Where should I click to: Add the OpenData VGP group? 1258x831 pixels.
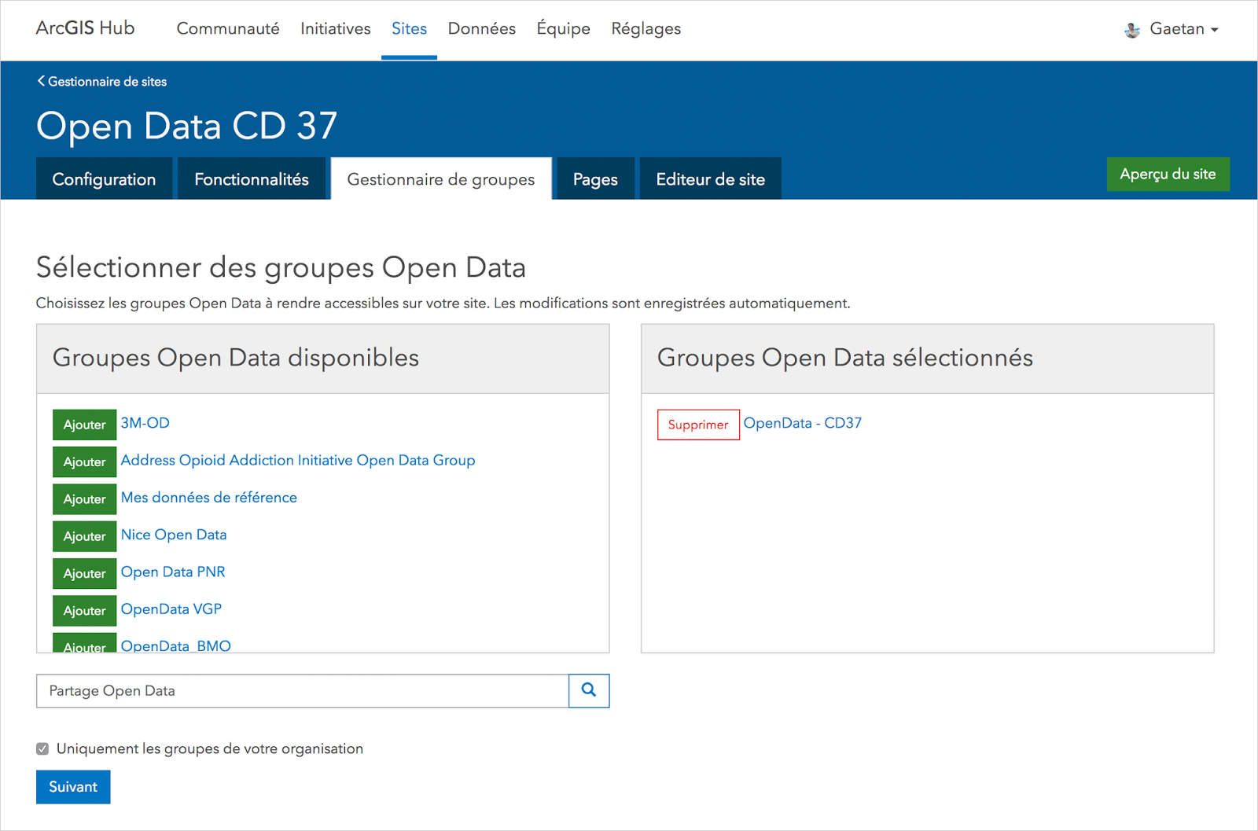point(85,611)
